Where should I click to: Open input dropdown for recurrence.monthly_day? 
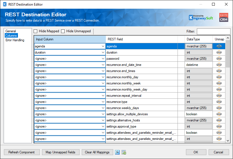point(103,77)
